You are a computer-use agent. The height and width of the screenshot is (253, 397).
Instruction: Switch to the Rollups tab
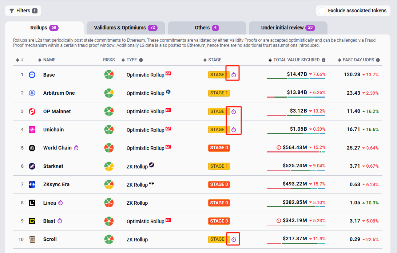[44, 28]
